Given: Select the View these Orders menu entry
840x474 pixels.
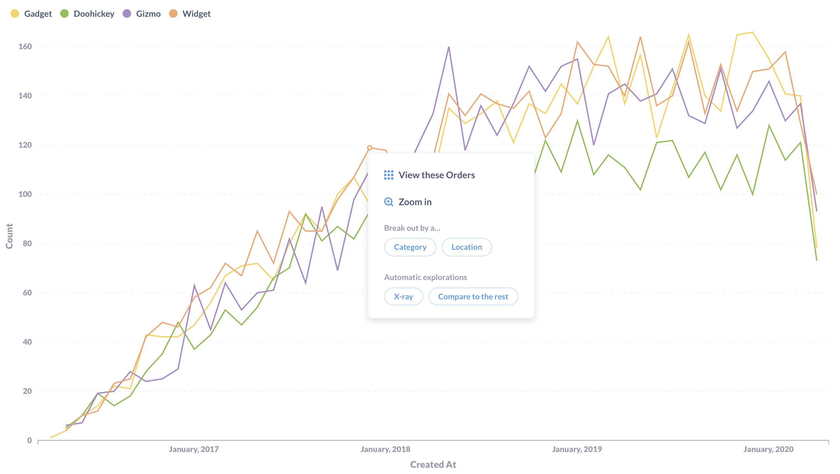Looking at the screenshot, I should click(436, 175).
